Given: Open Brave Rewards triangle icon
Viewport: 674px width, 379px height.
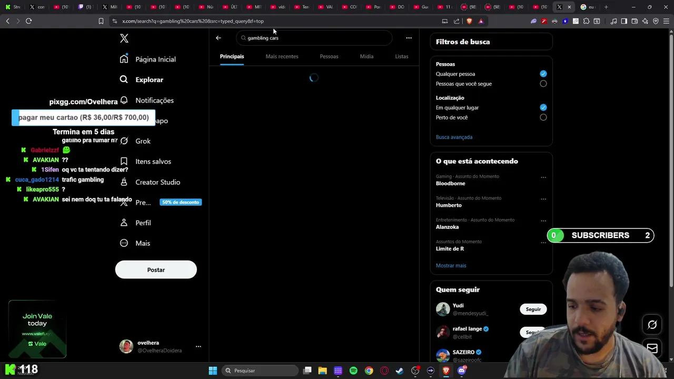Looking at the screenshot, I should pos(481,21).
